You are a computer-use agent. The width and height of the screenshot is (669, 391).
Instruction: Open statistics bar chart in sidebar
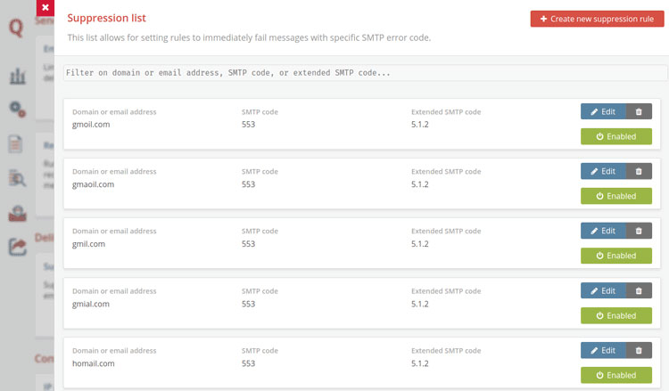[17, 76]
